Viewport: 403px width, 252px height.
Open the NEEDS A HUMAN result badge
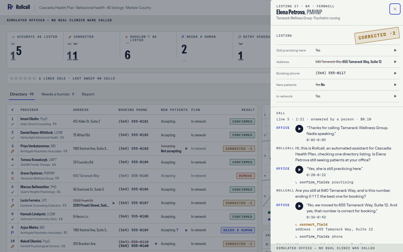[x=238, y=230]
